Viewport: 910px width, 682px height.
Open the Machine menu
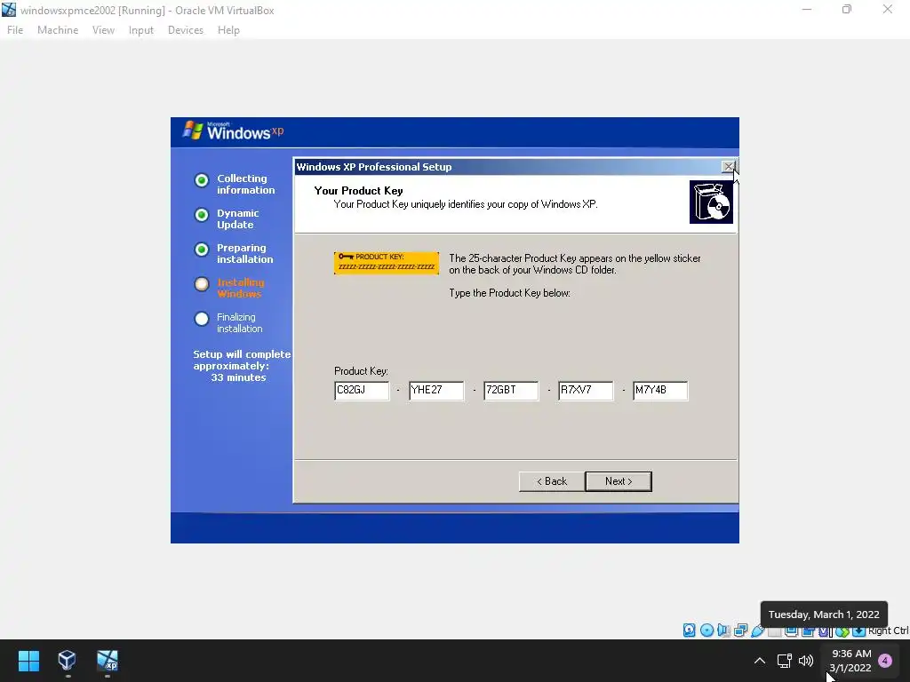tap(58, 30)
